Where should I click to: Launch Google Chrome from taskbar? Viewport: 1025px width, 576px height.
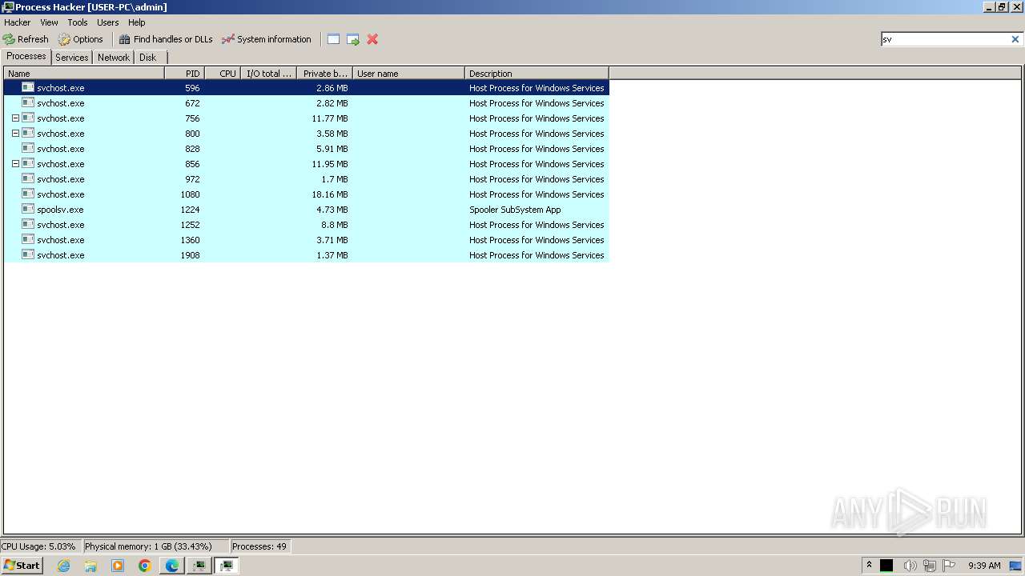(x=145, y=566)
